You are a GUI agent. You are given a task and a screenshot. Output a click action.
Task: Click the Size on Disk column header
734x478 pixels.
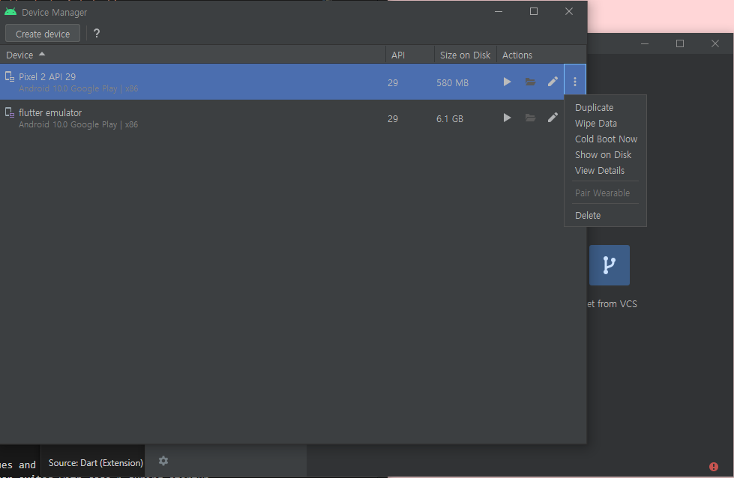pyautogui.click(x=466, y=55)
